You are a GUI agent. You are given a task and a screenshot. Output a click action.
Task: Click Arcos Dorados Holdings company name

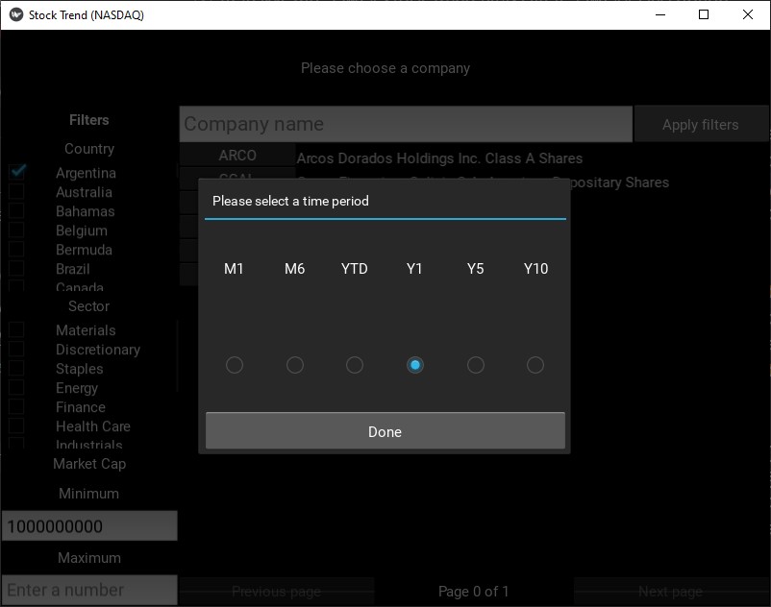pyautogui.click(x=439, y=158)
